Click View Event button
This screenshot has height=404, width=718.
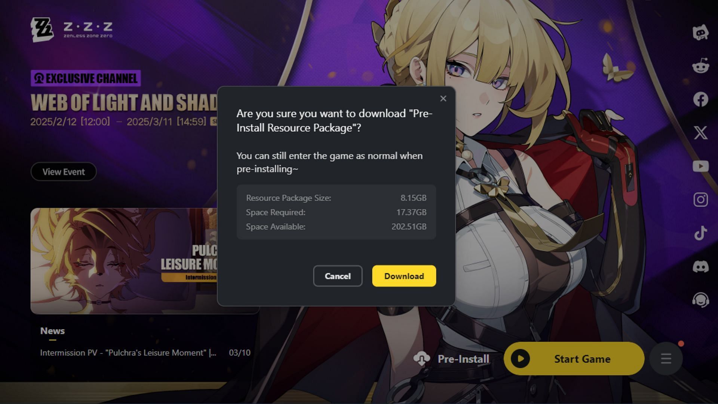64,172
